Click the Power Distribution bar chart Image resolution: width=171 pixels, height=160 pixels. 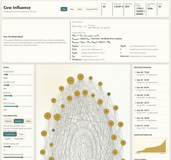(x=151, y=146)
